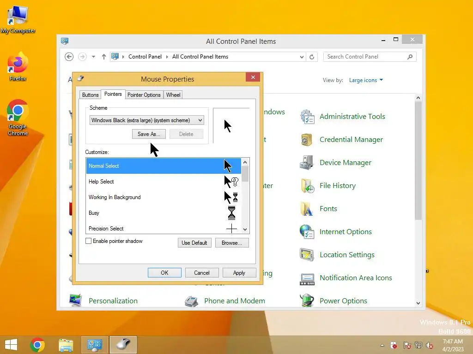Screen dimensions: 473x354
Task: Confirm with the OK button
Action: tap(164, 273)
